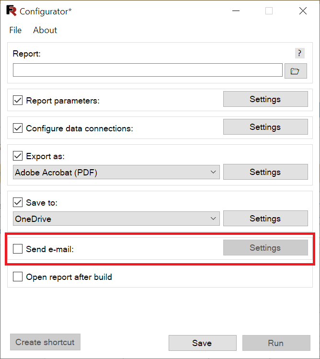Open Settings for Report parameters
Screen dimensions: 320x359
[x=265, y=99]
